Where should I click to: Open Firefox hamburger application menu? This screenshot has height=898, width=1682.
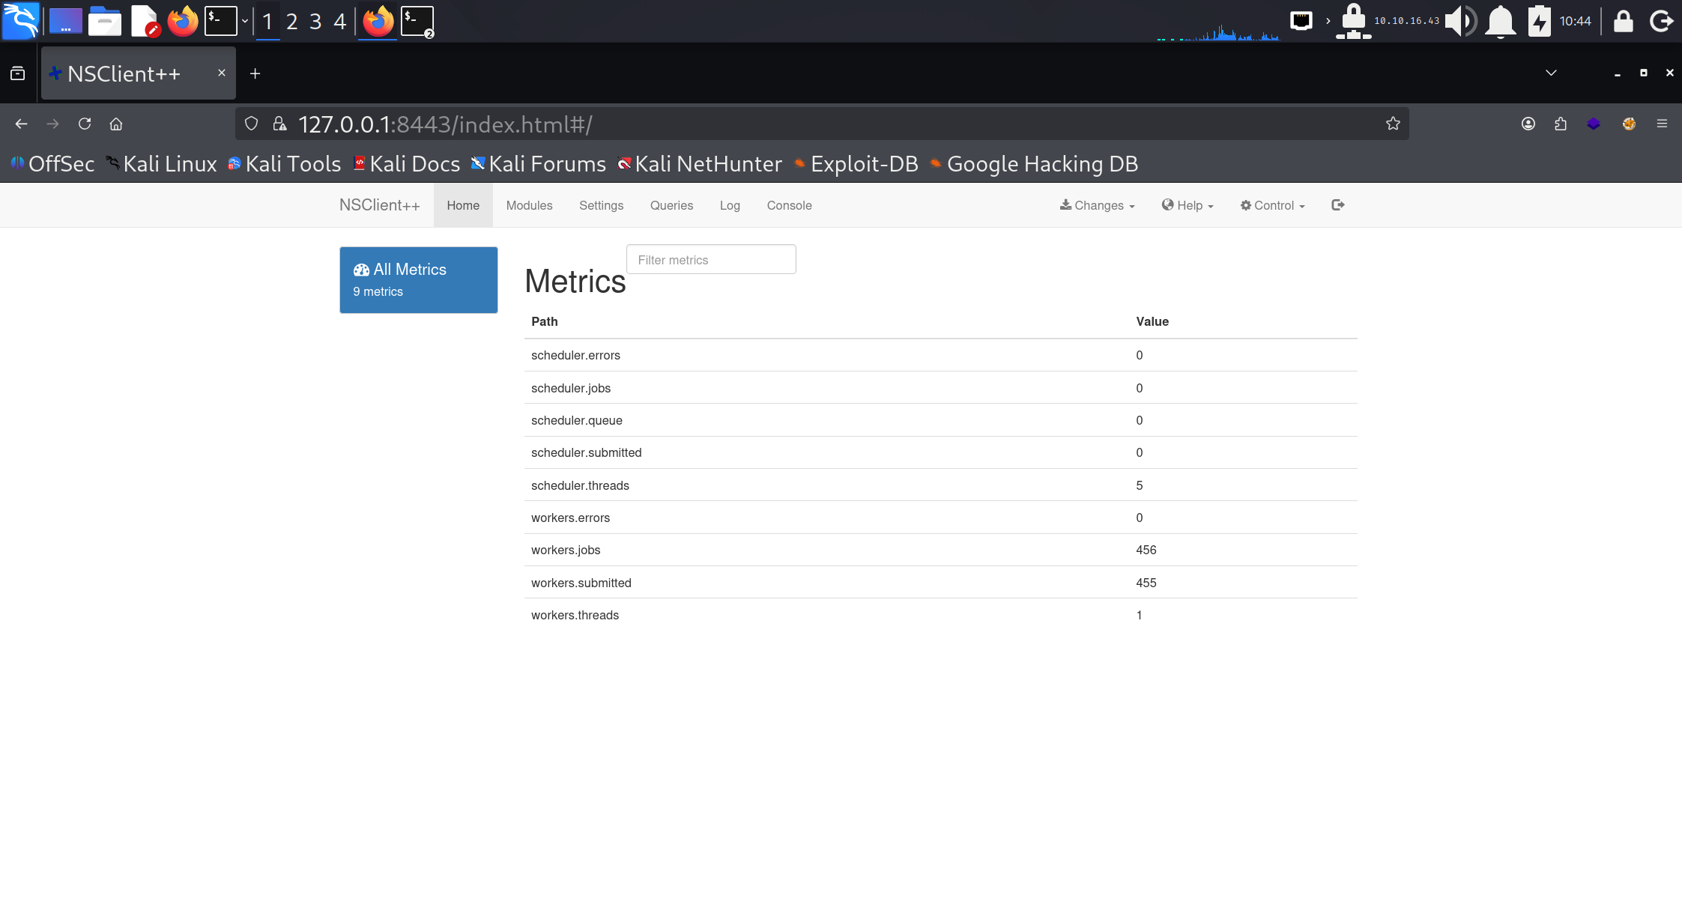(x=1662, y=124)
